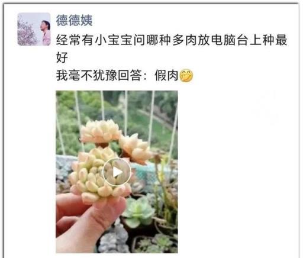Viewport: 303px width, 258px height.
Task: Play the succulent video
Action: pyautogui.click(x=117, y=172)
